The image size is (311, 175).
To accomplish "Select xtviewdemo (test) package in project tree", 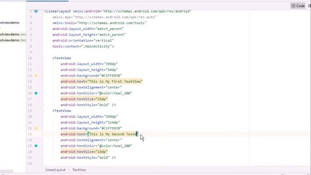I will click(13, 40).
